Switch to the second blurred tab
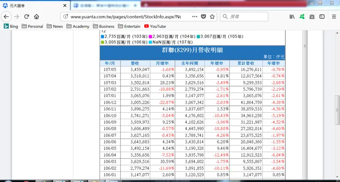The height and width of the screenshot is (182, 340). (105, 6)
